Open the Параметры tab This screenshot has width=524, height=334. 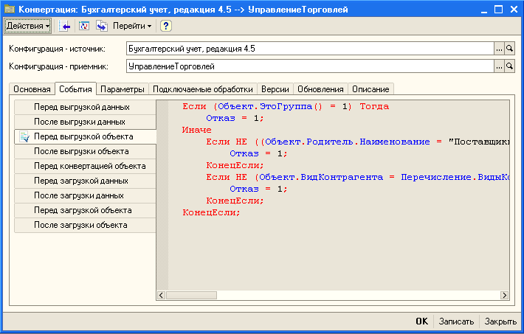123,89
